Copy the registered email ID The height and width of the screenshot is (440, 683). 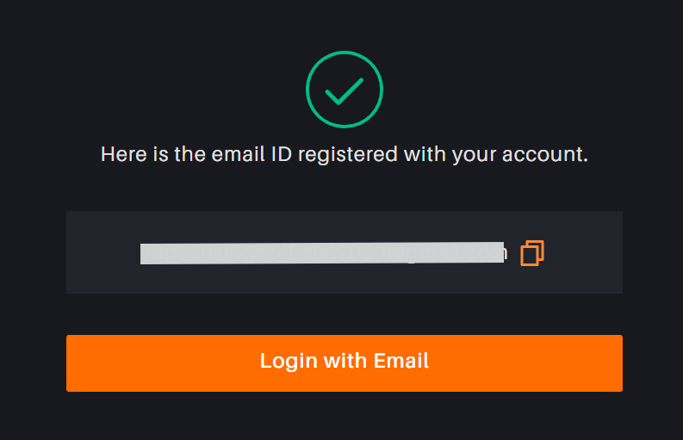[x=532, y=252]
